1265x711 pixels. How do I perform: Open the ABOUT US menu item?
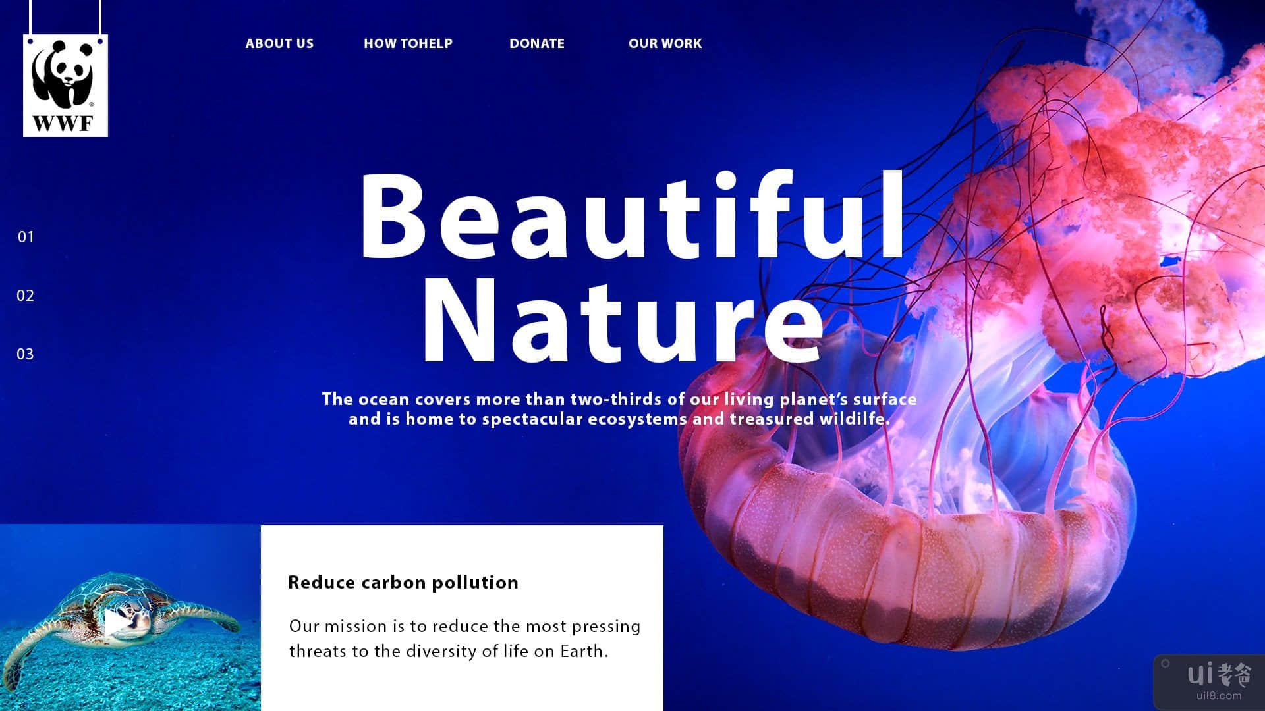279,43
